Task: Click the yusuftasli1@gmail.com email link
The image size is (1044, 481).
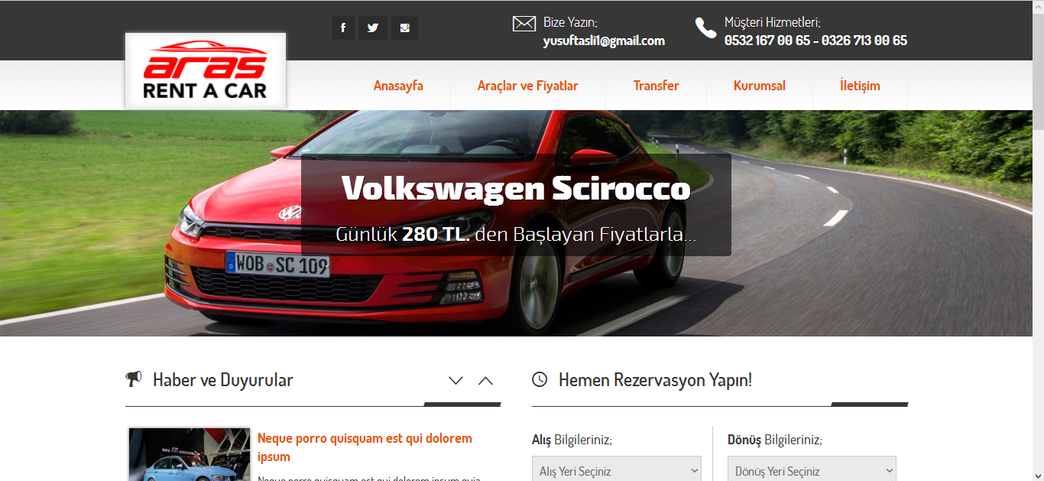Action: (604, 41)
